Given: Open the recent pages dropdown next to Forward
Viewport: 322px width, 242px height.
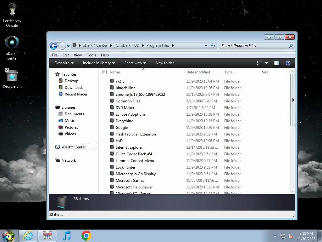Looking at the screenshot, I should pyautogui.click(x=69, y=46).
